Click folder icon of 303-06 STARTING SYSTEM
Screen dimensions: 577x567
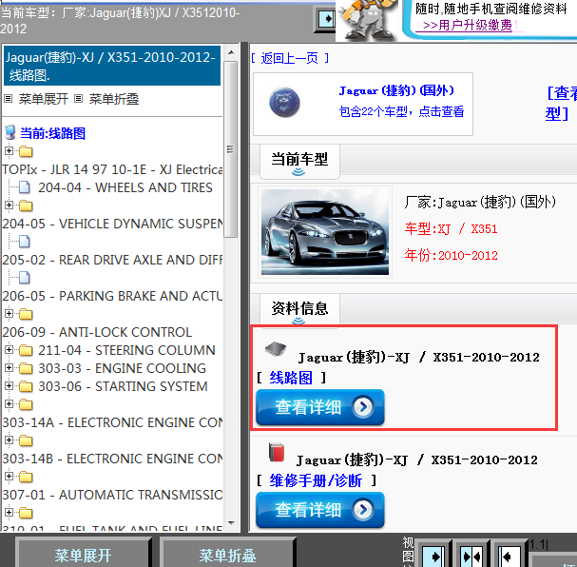[x=26, y=386]
